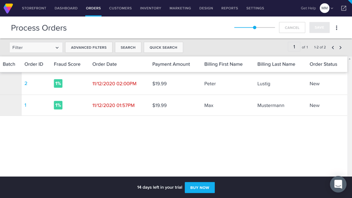Click the Buy Now button

pos(199,187)
